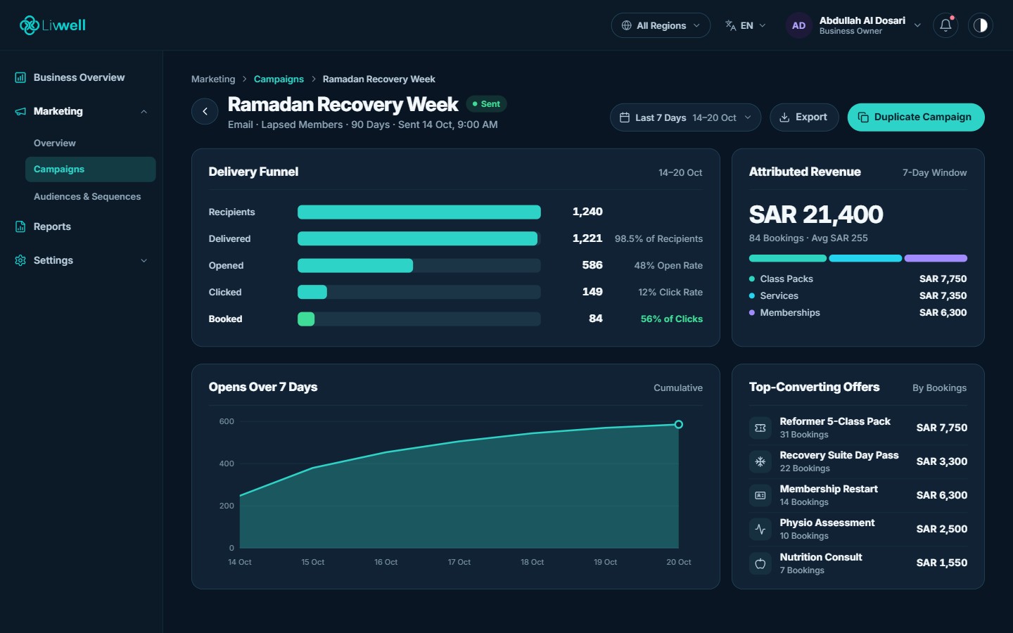The height and width of the screenshot is (633, 1013).
Task: Select the Marketing Overview sub-item
Action: pyautogui.click(x=90, y=143)
